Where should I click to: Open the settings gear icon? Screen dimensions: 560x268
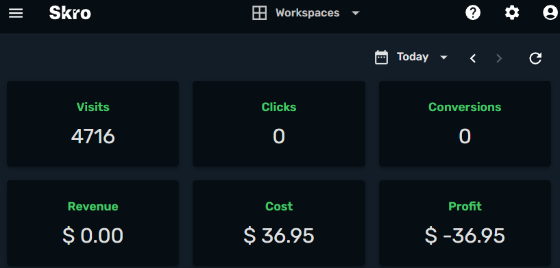(512, 13)
